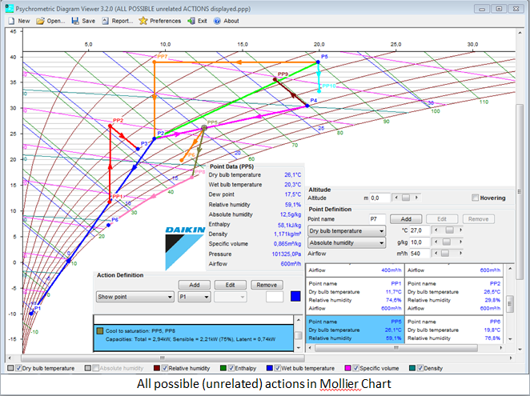This screenshot has height=396, width=530.
Task: Click the Save disk icon
Action: point(74,21)
